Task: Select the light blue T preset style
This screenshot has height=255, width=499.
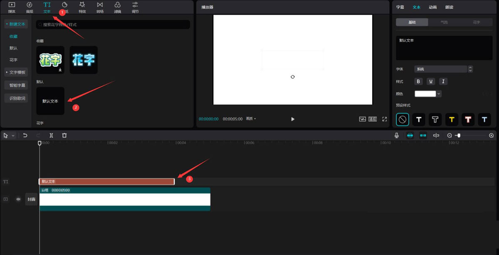Action: (484, 120)
